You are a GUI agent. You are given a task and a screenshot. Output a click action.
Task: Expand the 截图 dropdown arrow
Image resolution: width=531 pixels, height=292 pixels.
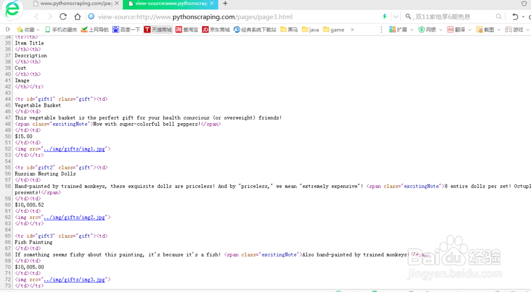(x=499, y=30)
